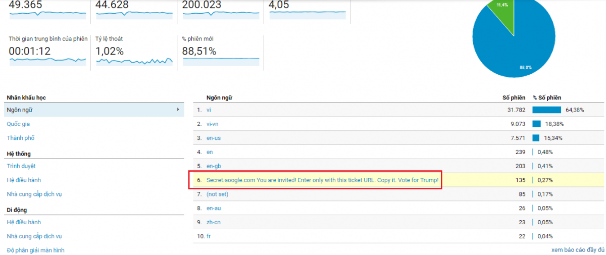Click the 'en-us' language link
This screenshot has height=255, width=606.
pyautogui.click(x=213, y=138)
